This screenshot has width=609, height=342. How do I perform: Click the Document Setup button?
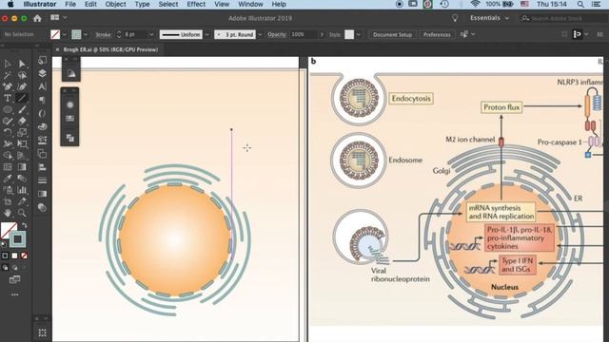(392, 34)
